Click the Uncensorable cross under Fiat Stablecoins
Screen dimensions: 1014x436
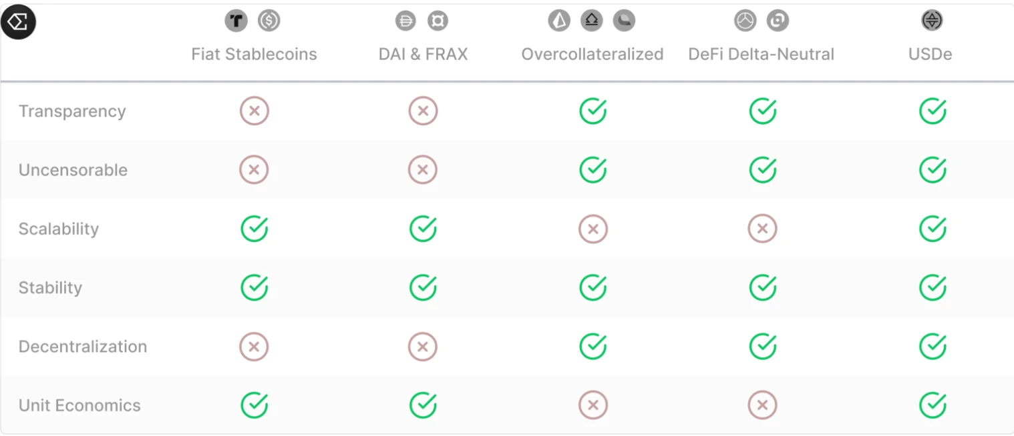click(x=254, y=170)
